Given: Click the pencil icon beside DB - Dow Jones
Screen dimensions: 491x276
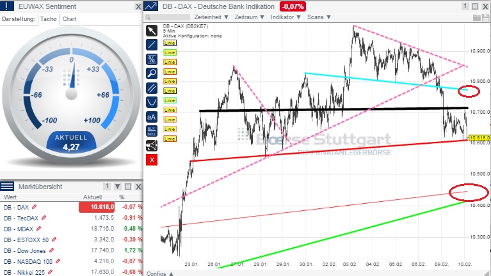Looking at the screenshot, I should pyautogui.click(x=51, y=250).
